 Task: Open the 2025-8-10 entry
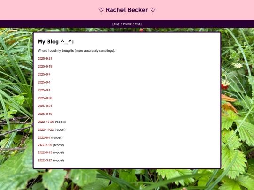45,114
